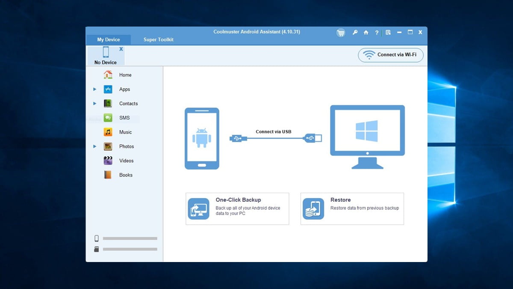The height and width of the screenshot is (289, 513).
Task: Expand the Photos tree node arrow
Action: (x=95, y=146)
